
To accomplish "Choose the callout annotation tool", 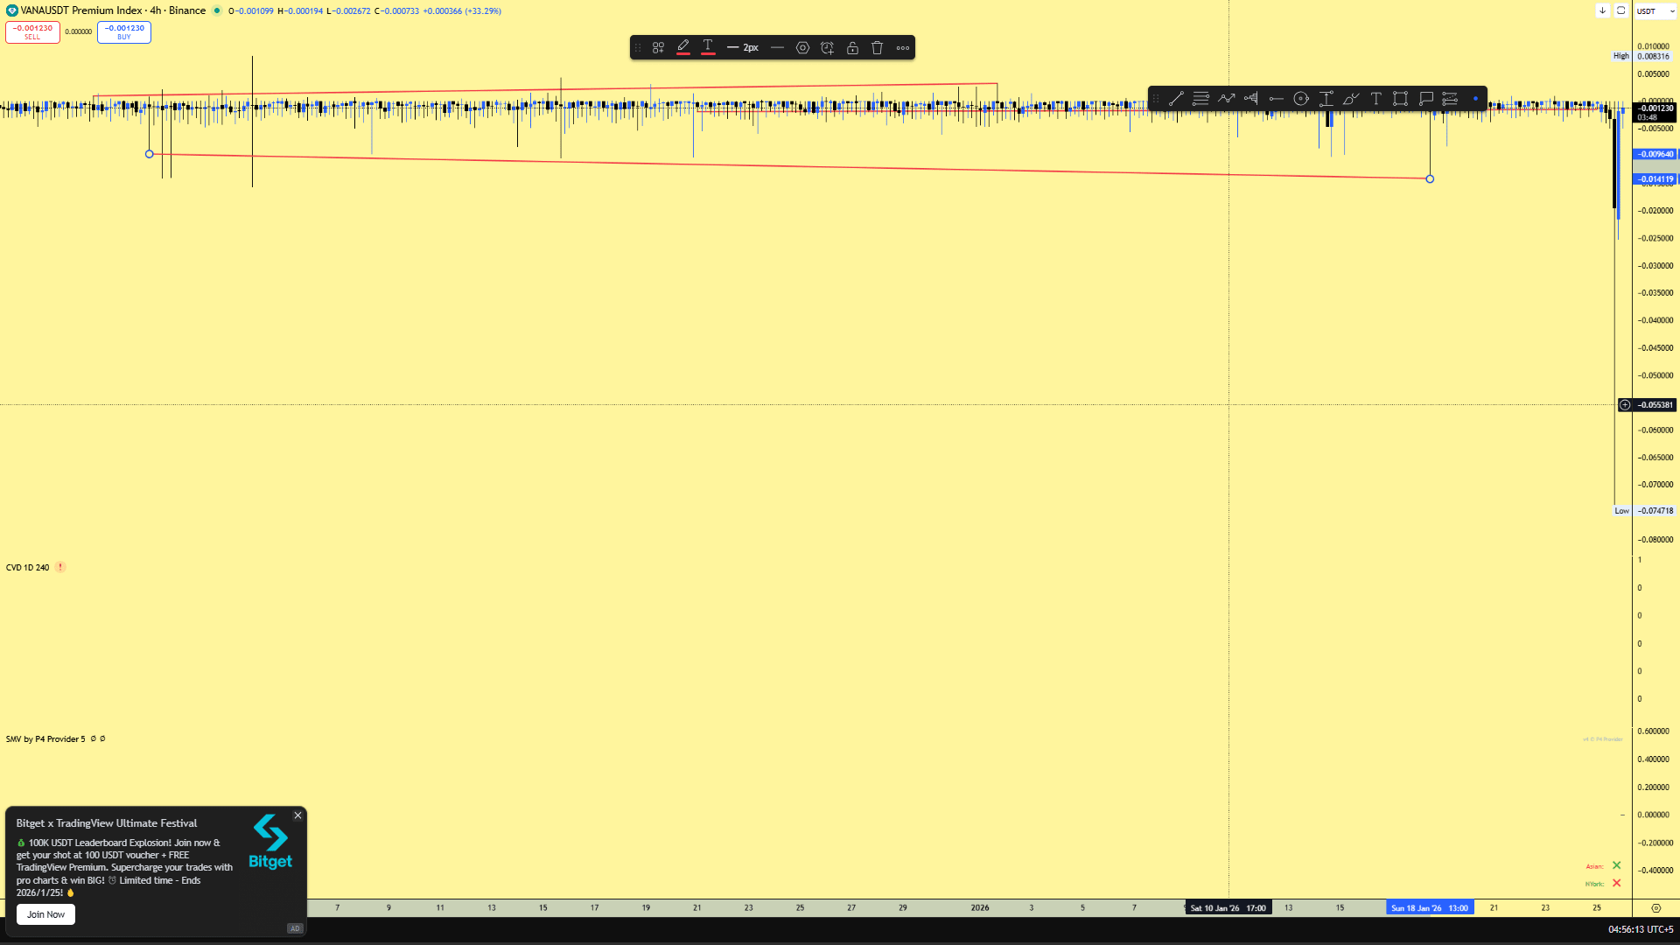I will [x=1425, y=99].
